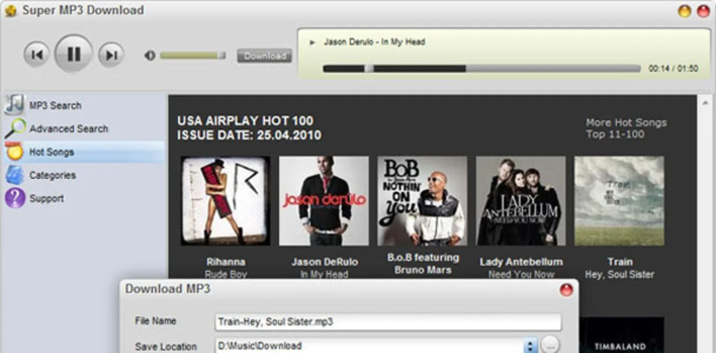
Task: Click the Advanced Search magnifier icon
Action: [x=15, y=128]
